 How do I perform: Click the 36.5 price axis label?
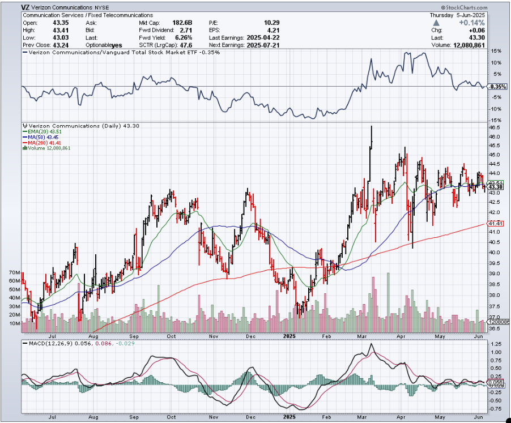[495, 329]
